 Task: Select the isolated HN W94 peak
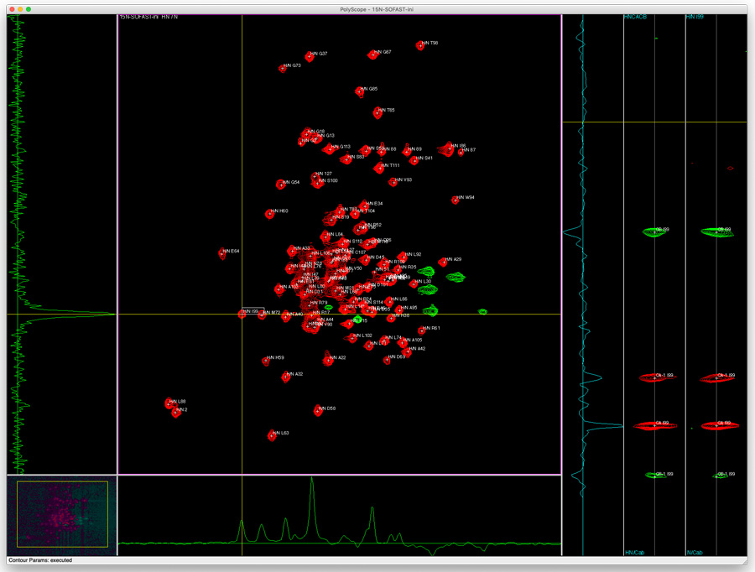tap(456, 200)
